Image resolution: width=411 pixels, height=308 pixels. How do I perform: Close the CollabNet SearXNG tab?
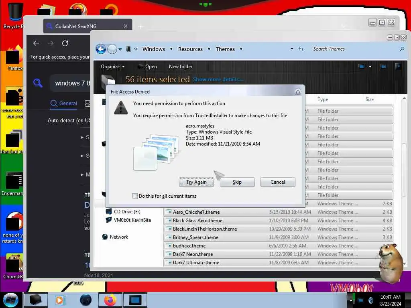[126, 26]
